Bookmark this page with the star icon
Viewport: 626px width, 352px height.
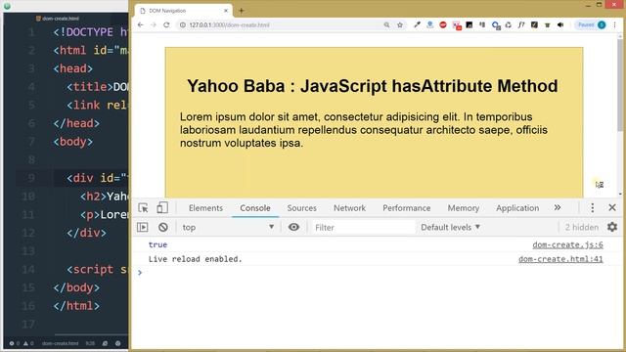[400, 24]
